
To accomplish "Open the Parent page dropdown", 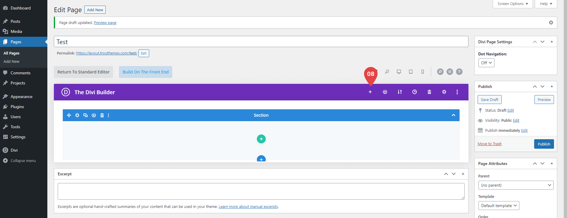I will [516, 185].
